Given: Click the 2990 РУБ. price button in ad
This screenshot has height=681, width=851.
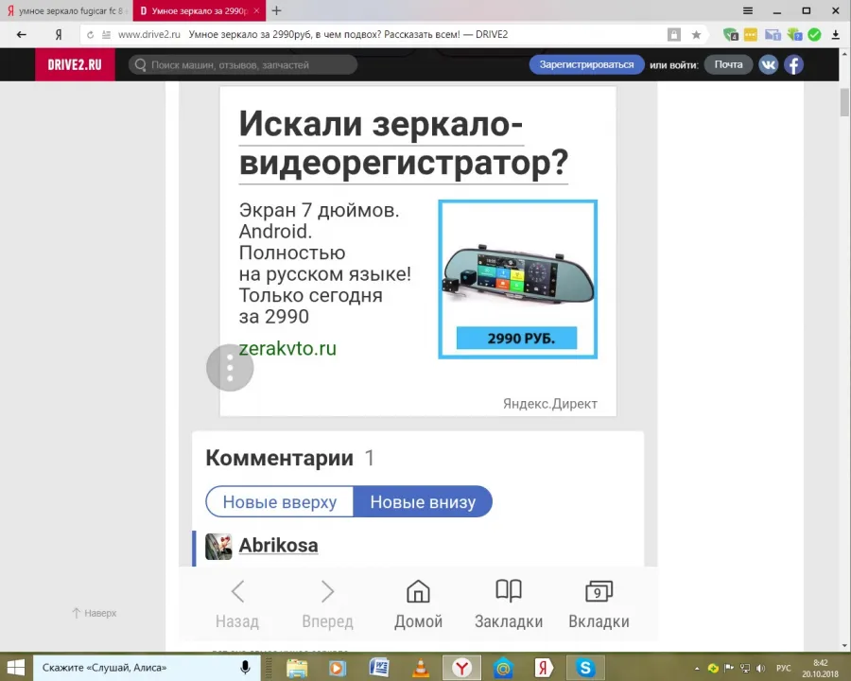Looking at the screenshot, I should pos(516,338).
